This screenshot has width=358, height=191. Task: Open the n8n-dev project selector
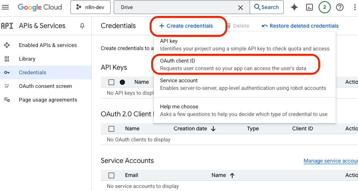(91, 7)
